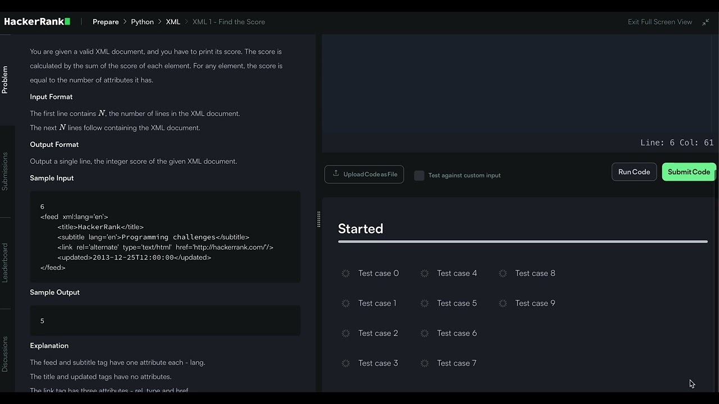
Task: Click the Test case 9 loading spinner
Action: (x=503, y=303)
